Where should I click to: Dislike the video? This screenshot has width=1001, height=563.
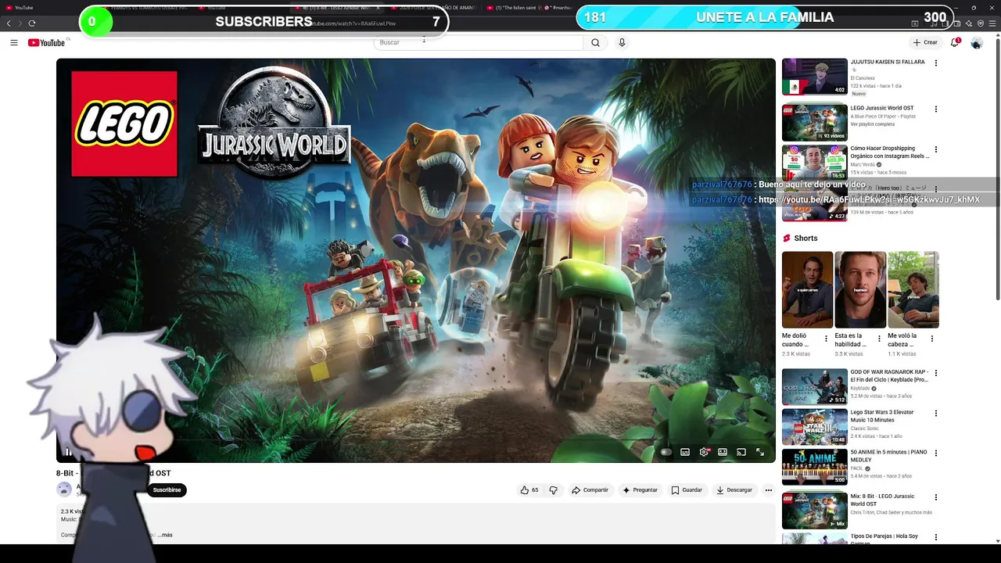click(x=553, y=490)
